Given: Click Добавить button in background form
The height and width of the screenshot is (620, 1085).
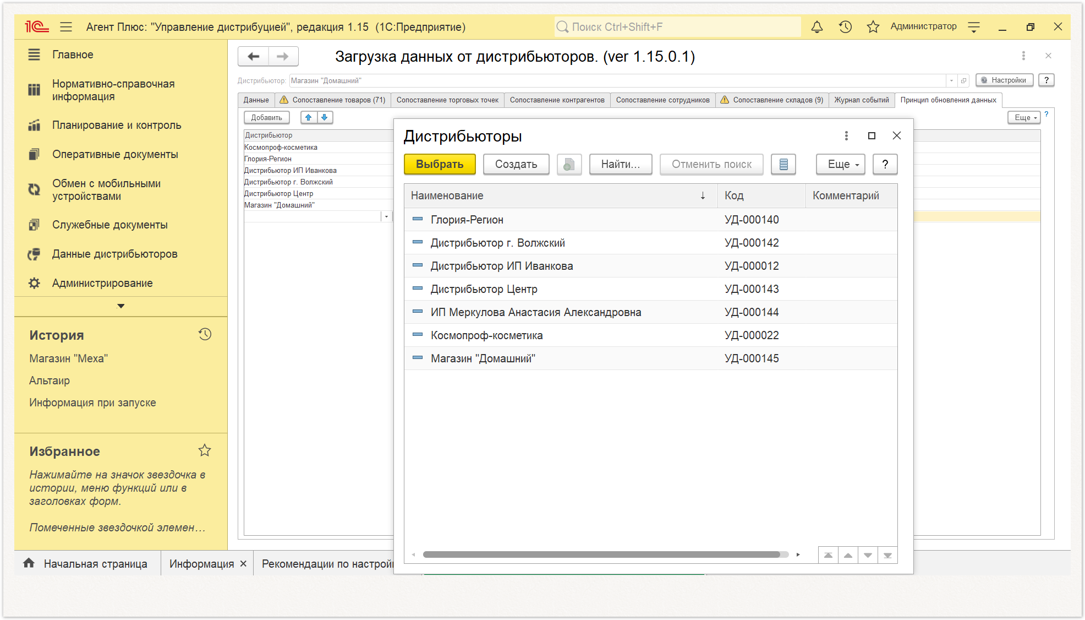Looking at the screenshot, I should [266, 117].
